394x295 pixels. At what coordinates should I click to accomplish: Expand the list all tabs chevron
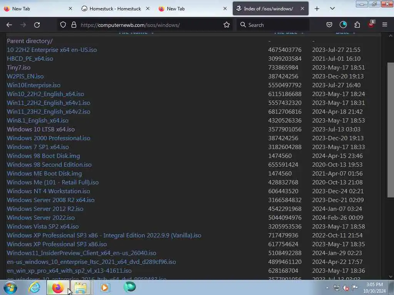(332, 8)
